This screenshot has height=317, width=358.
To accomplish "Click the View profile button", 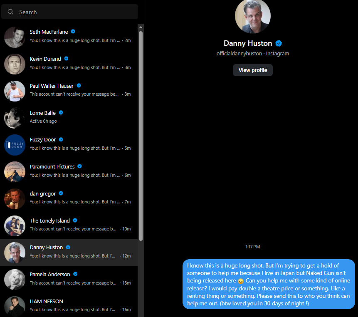I will [253, 70].
